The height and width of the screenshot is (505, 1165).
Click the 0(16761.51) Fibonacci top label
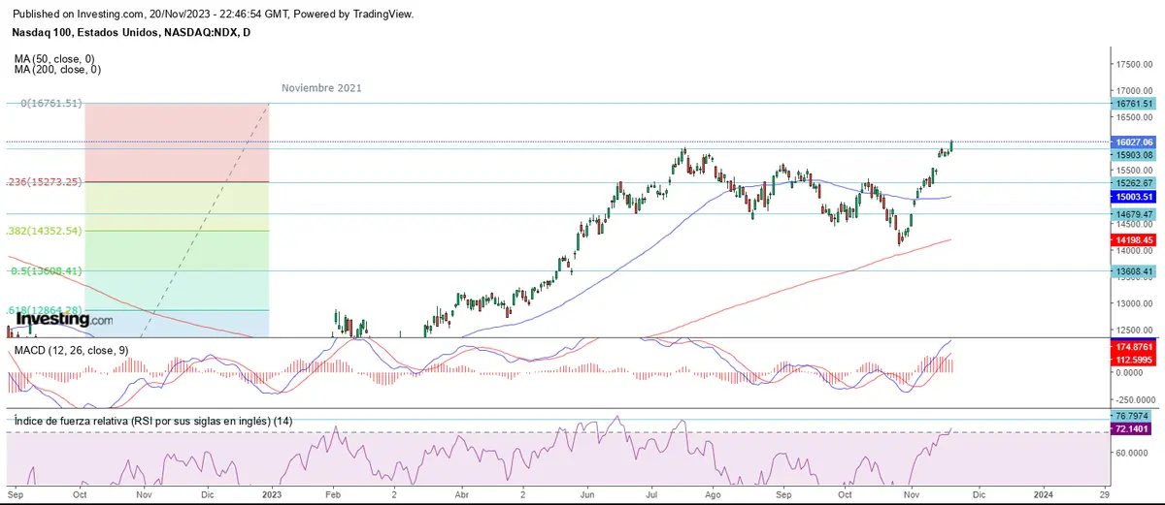coord(50,103)
